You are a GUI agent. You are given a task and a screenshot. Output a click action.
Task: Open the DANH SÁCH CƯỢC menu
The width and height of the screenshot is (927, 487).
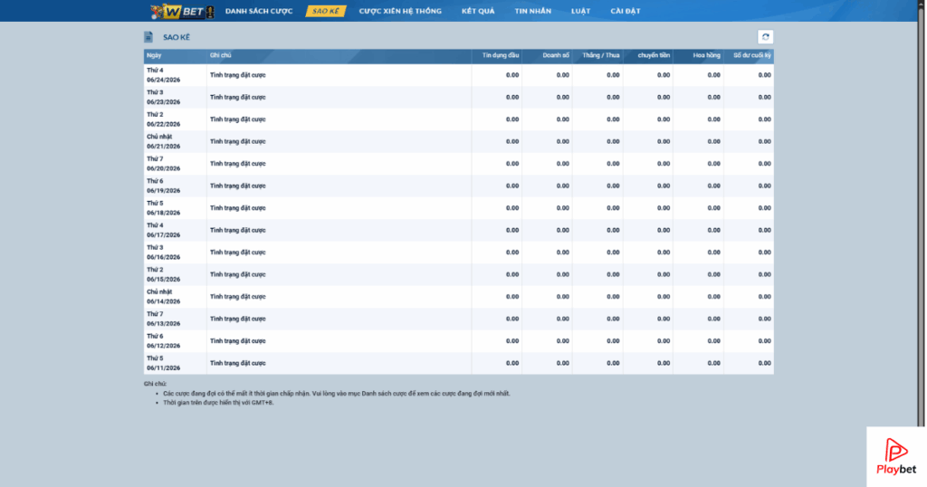click(259, 11)
